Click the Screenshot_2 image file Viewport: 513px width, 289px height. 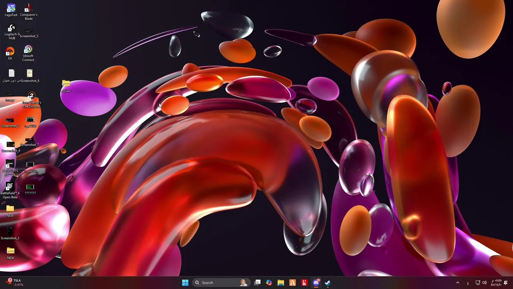point(10,123)
